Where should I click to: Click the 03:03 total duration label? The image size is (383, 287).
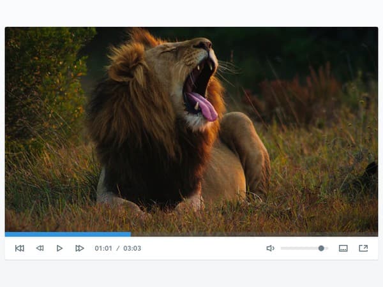(132, 248)
